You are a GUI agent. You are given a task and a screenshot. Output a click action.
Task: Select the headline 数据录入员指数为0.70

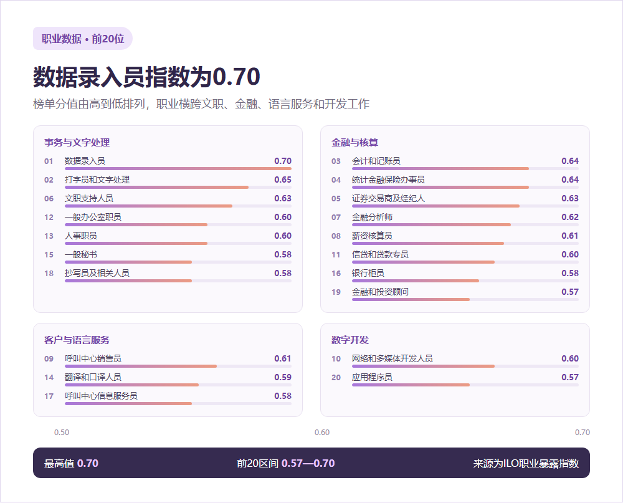[146, 76]
